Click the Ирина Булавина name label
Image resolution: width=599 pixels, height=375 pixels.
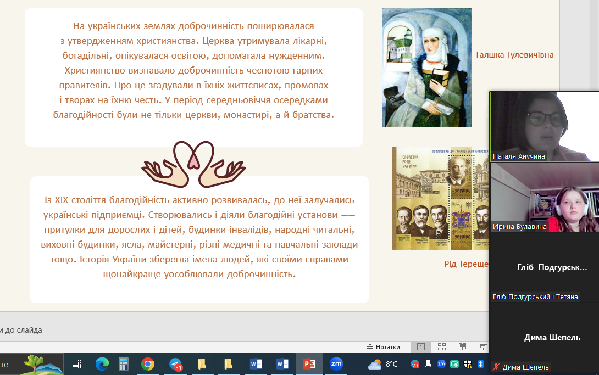[x=519, y=227]
